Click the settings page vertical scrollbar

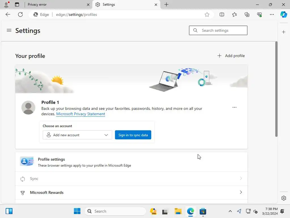click(276, 89)
